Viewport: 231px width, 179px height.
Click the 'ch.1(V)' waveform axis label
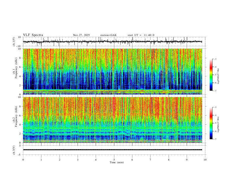tap(14, 42)
